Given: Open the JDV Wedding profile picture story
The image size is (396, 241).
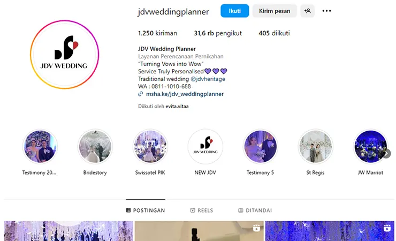Looking at the screenshot, I should point(65,55).
